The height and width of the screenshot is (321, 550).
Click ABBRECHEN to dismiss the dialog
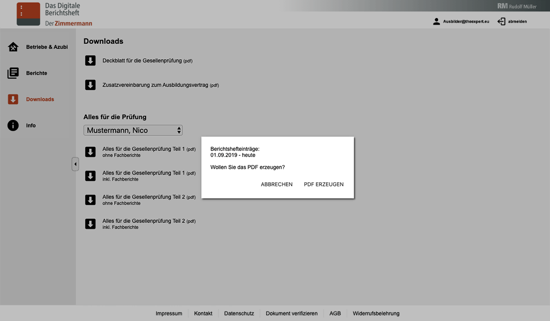[276, 184]
